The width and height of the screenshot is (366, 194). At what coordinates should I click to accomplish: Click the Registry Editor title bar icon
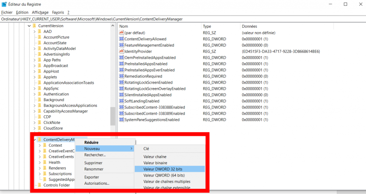point(4,4)
